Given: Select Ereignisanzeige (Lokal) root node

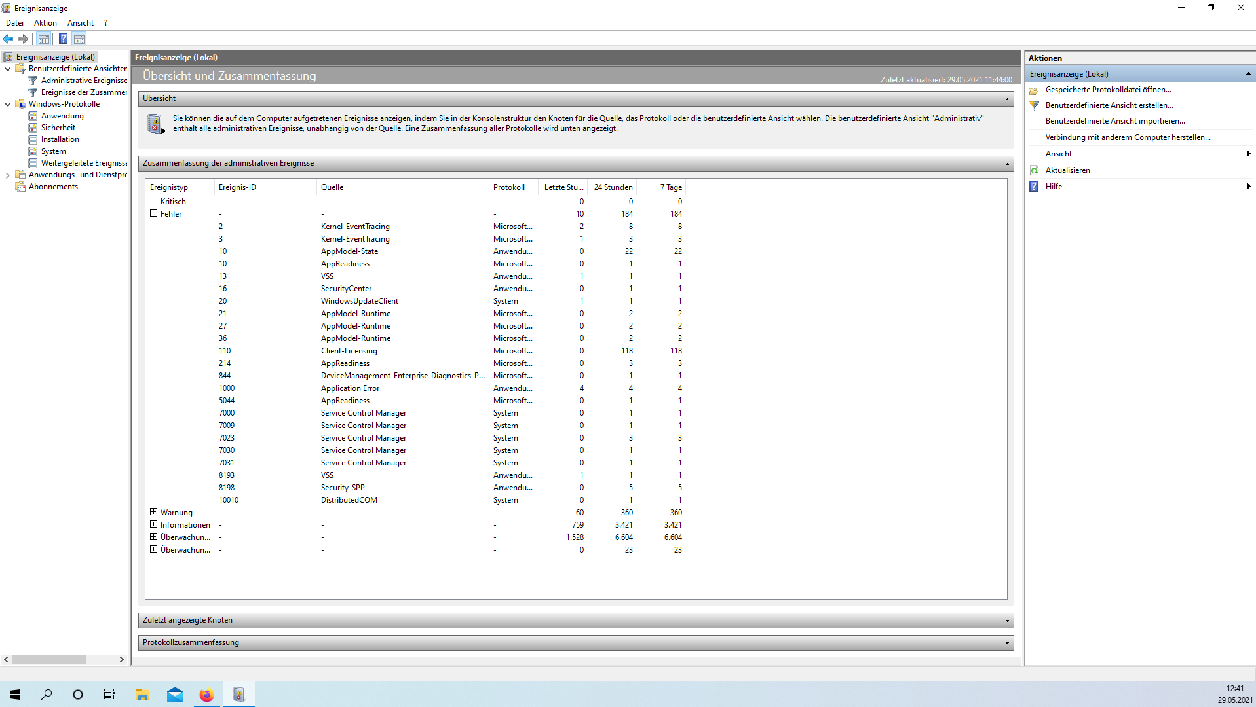Looking at the screenshot, I should (x=55, y=57).
